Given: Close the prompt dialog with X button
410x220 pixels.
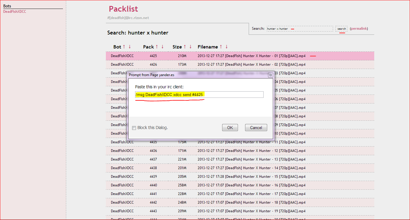Looking at the screenshot, I should (x=270, y=75).
